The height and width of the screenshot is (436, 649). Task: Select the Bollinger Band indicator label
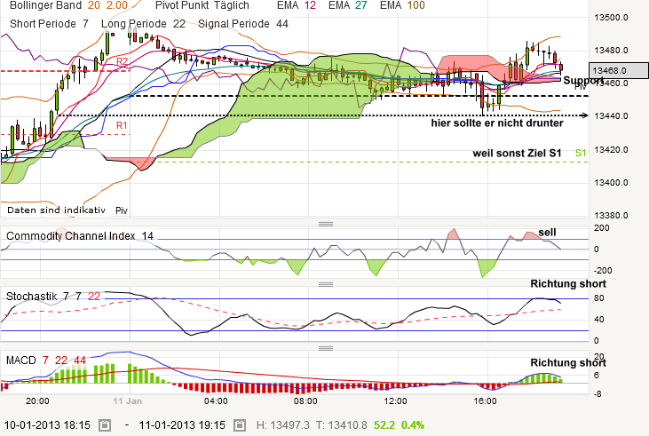point(45,5)
